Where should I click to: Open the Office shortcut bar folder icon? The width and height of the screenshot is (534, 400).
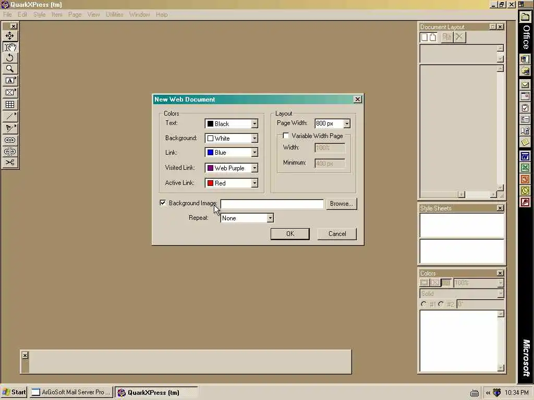pos(525,16)
